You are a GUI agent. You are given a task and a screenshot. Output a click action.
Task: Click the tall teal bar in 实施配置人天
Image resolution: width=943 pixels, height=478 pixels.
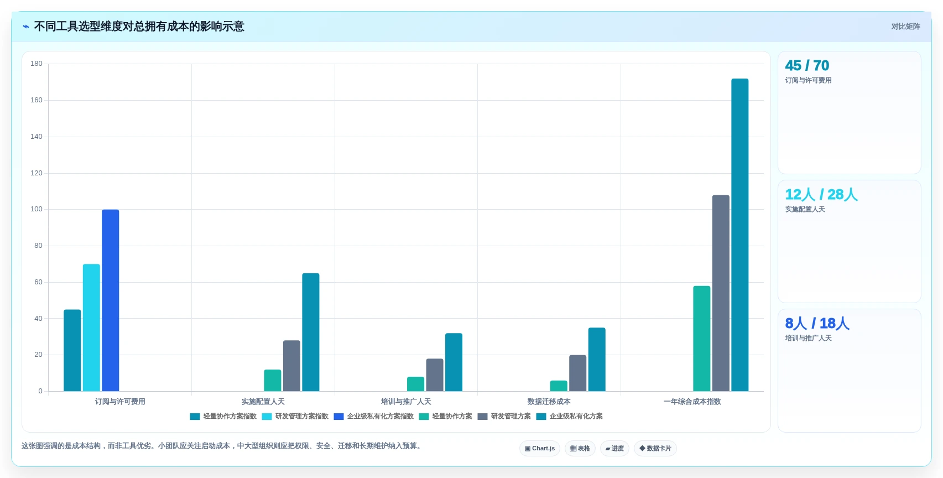[311, 332]
